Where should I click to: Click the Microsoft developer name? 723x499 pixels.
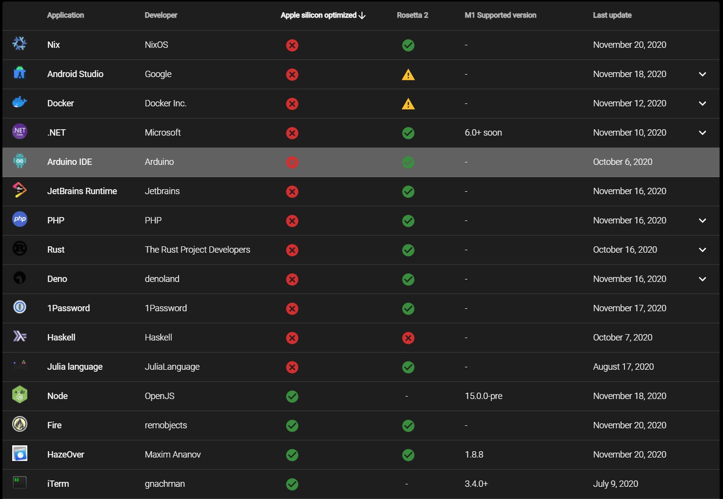pyautogui.click(x=162, y=132)
